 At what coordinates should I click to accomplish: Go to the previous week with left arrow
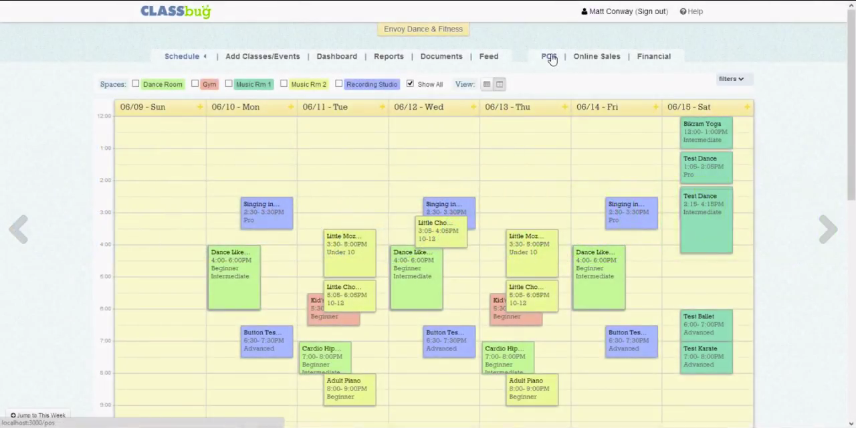[18, 229]
